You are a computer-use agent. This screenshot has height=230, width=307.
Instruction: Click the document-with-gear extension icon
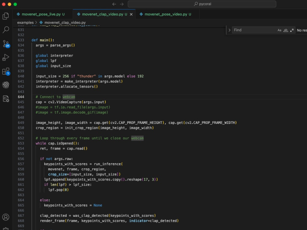pyautogui.click(x=6, y=98)
